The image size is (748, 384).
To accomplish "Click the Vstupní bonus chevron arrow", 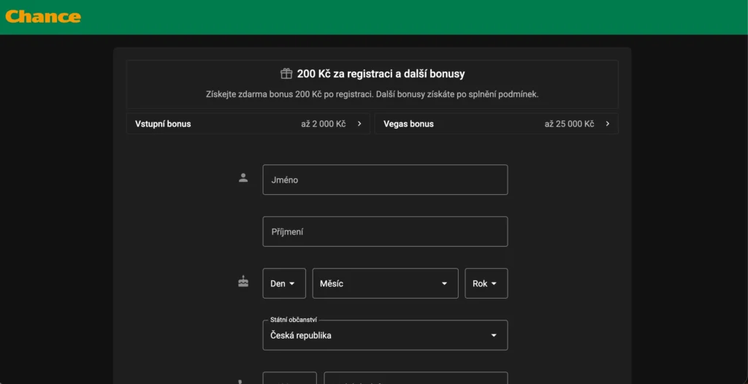I will (359, 123).
